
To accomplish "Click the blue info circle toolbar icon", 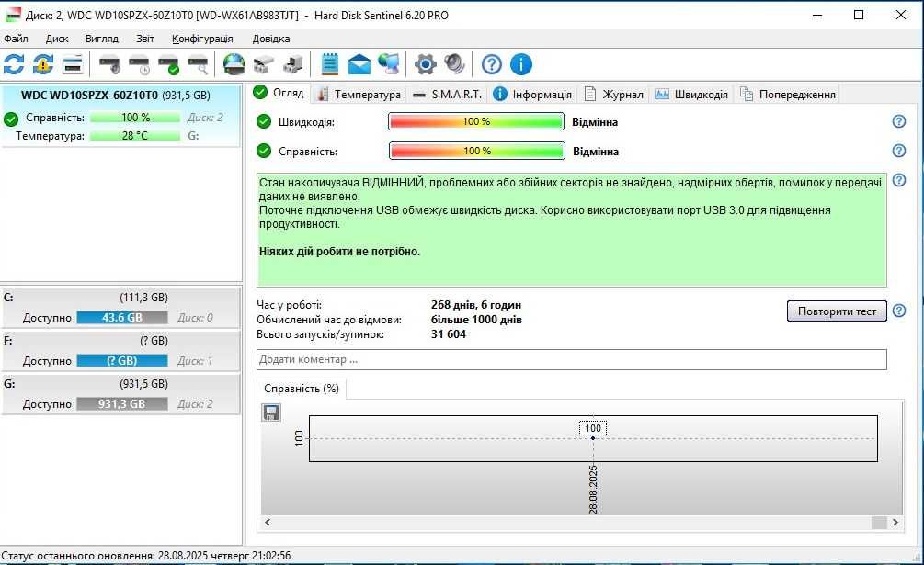I will click(521, 64).
